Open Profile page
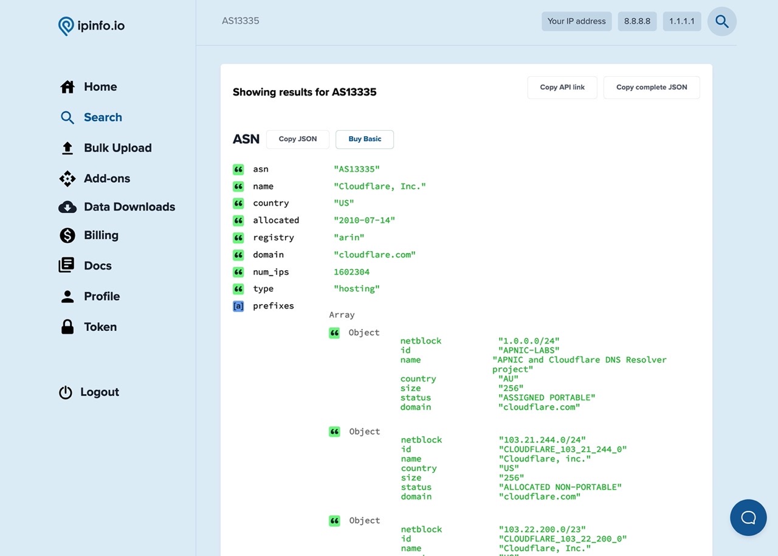Image resolution: width=778 pixels, height=556 pixels. (102, 296)
